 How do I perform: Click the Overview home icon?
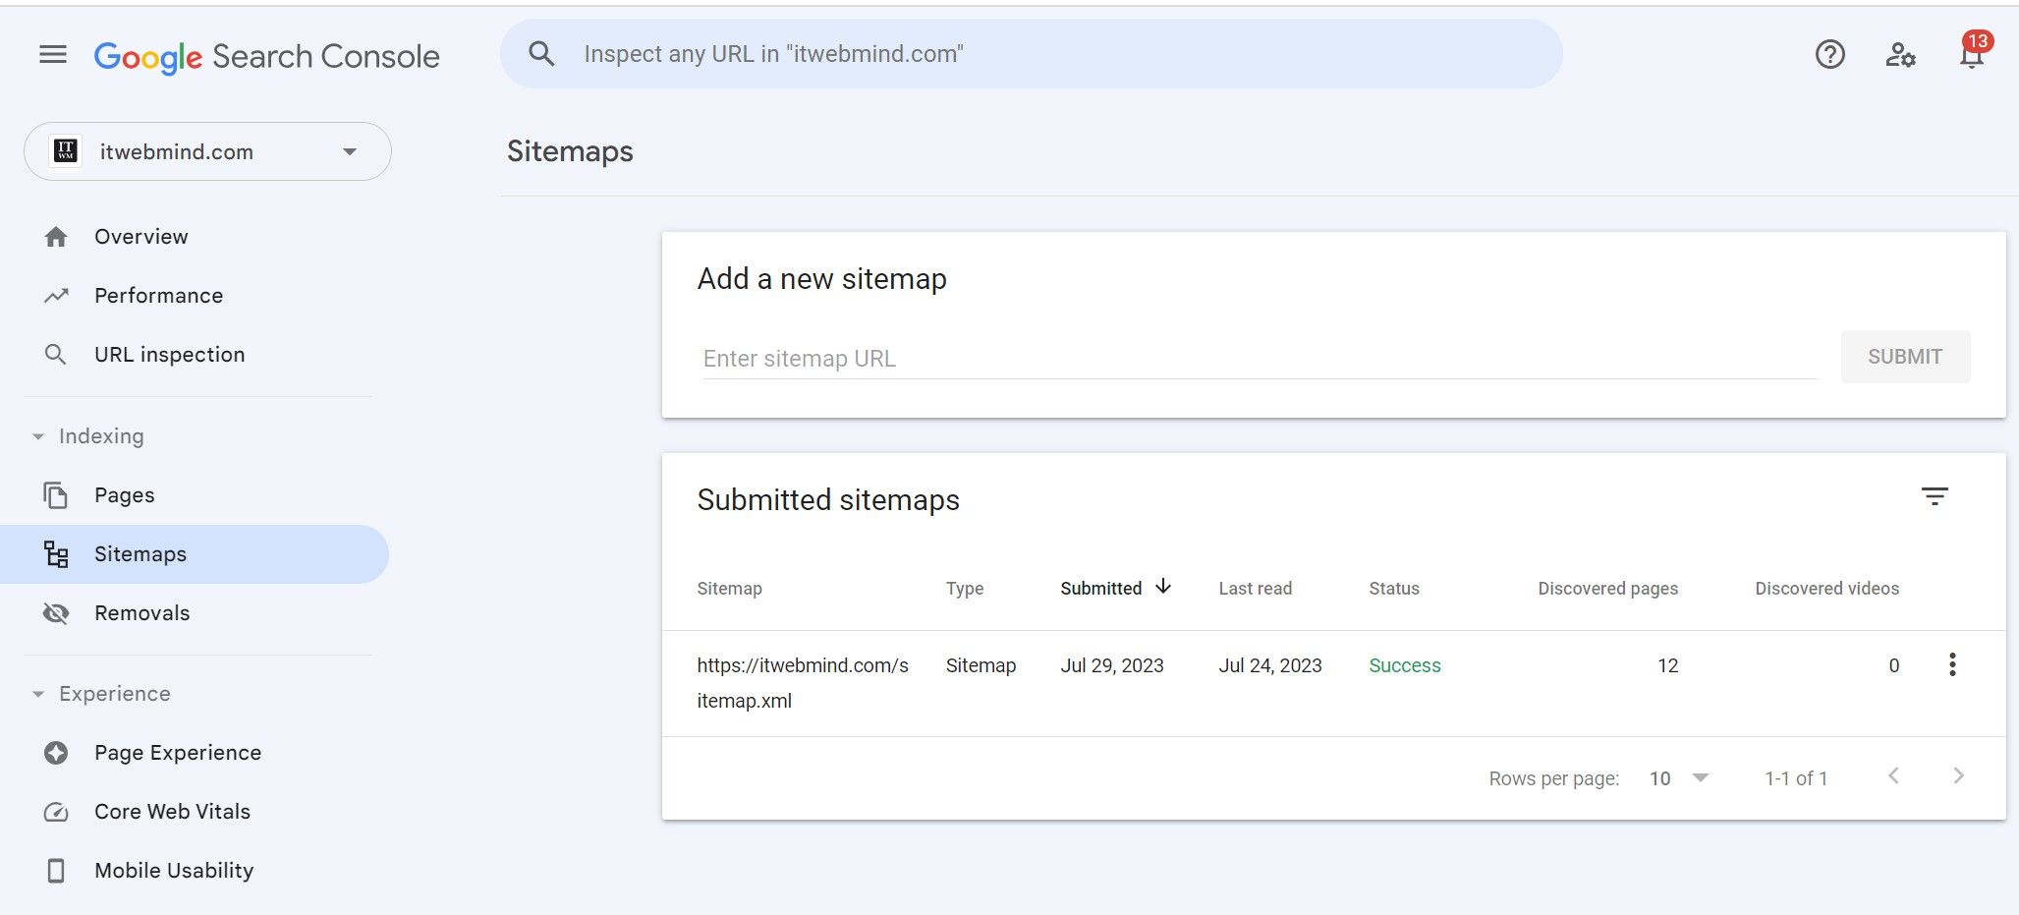click(x=56, y=237)
